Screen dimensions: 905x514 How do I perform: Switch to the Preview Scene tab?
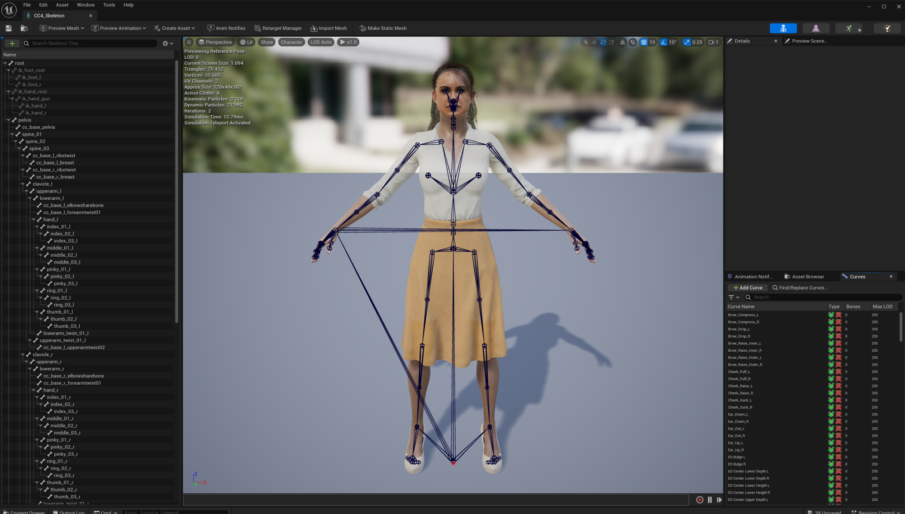tap(806, 41)
